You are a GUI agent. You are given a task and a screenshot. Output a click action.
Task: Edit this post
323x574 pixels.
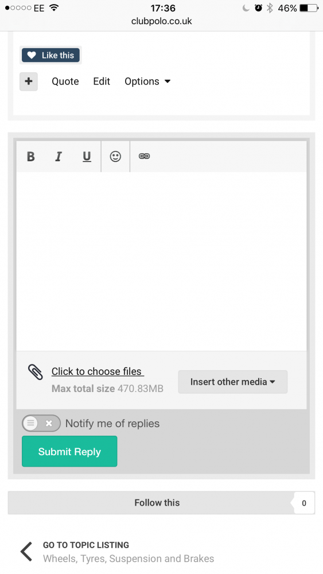102,82
